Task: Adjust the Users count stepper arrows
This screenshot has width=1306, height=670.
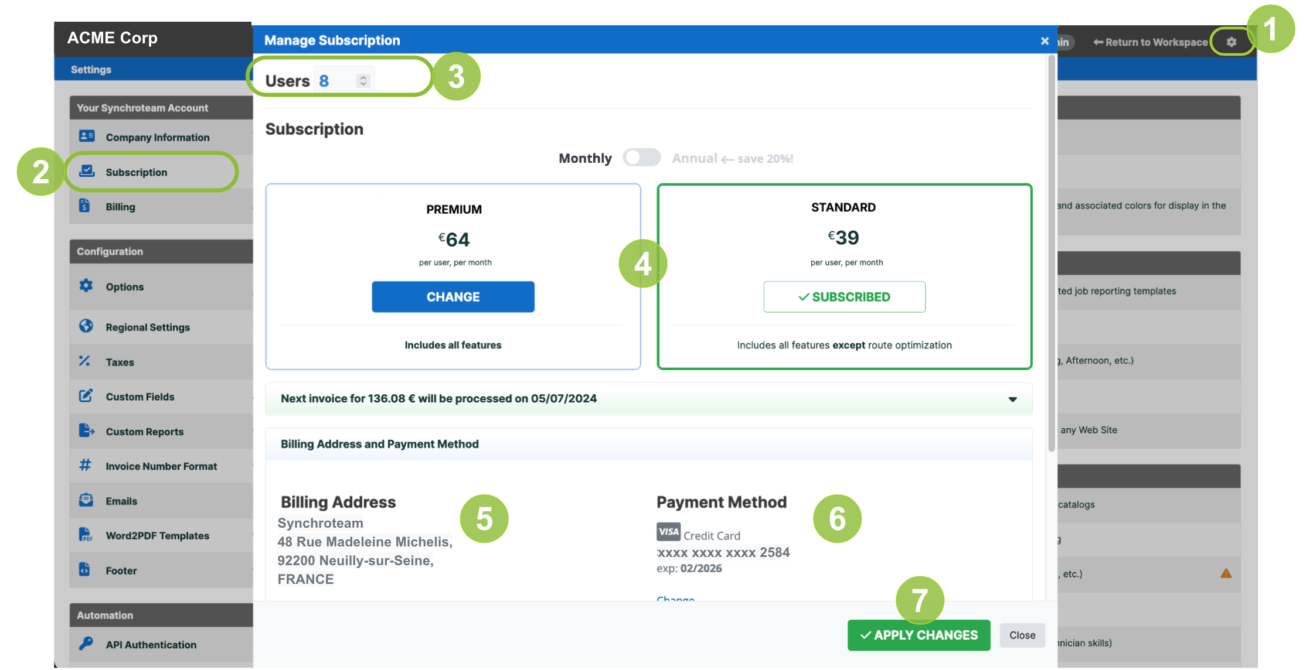Action: coord(363,81)
